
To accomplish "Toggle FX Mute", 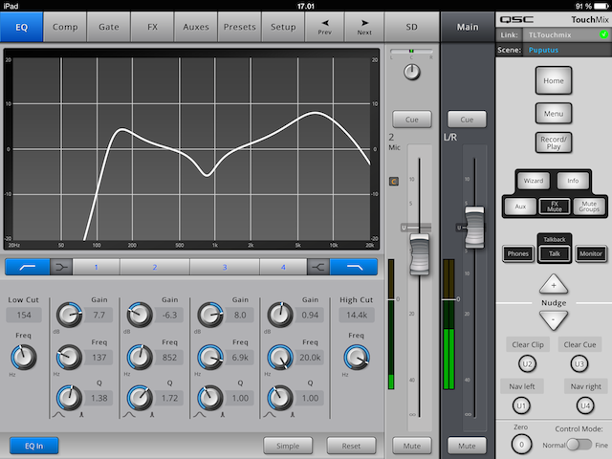I will click(x=555, y=207).
